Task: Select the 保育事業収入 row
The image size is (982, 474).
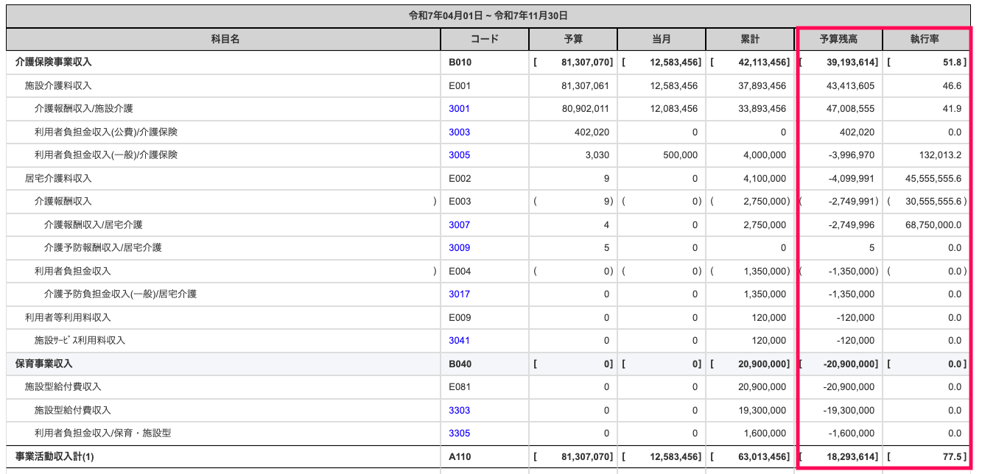Action: 488,364
